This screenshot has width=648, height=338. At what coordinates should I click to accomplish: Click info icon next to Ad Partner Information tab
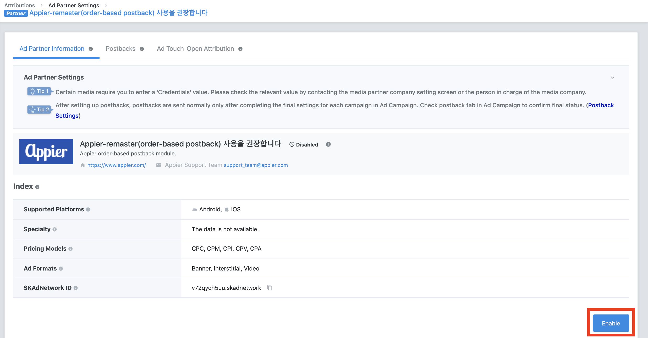(x=91, y=49)
